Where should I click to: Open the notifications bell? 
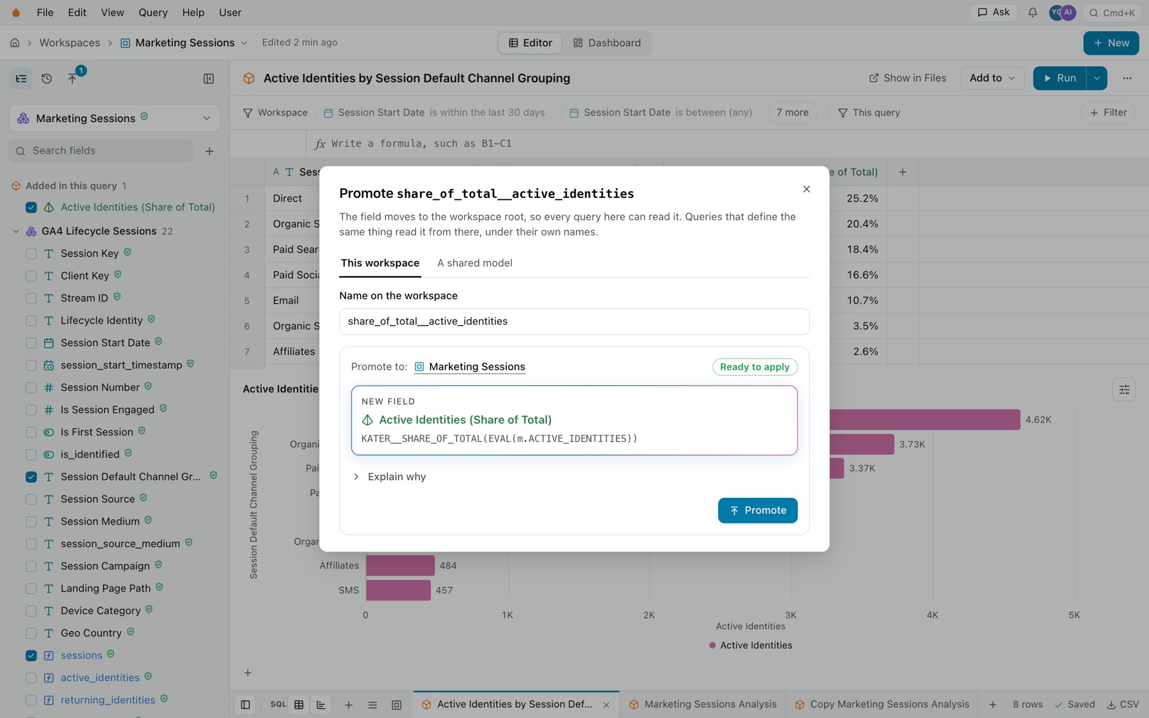[1032, 13]
